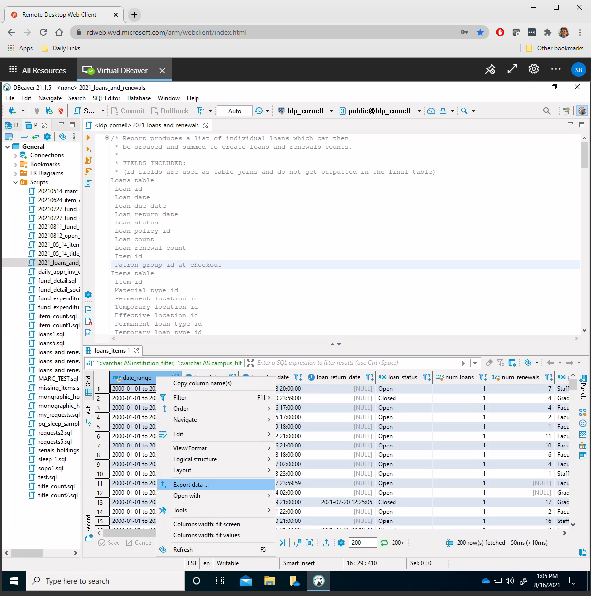Click the Execute SQL statement arrow icon
Image resolution: width=591 pixels, height=596 pixels.
click(x=88, y=138)
